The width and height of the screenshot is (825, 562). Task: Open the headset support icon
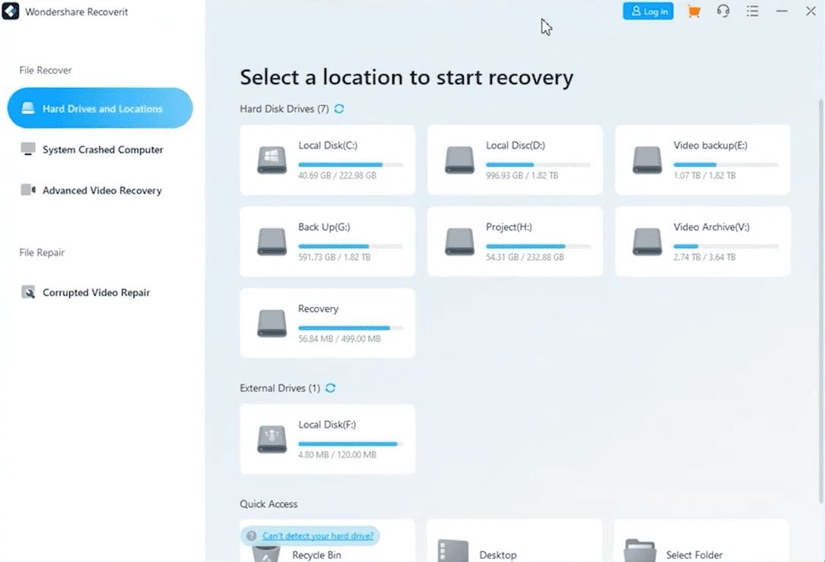click(723, 11)
